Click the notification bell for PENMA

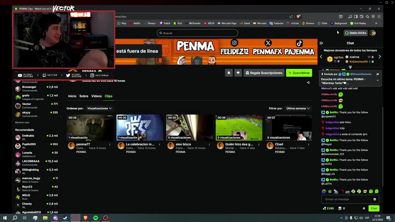229,73
